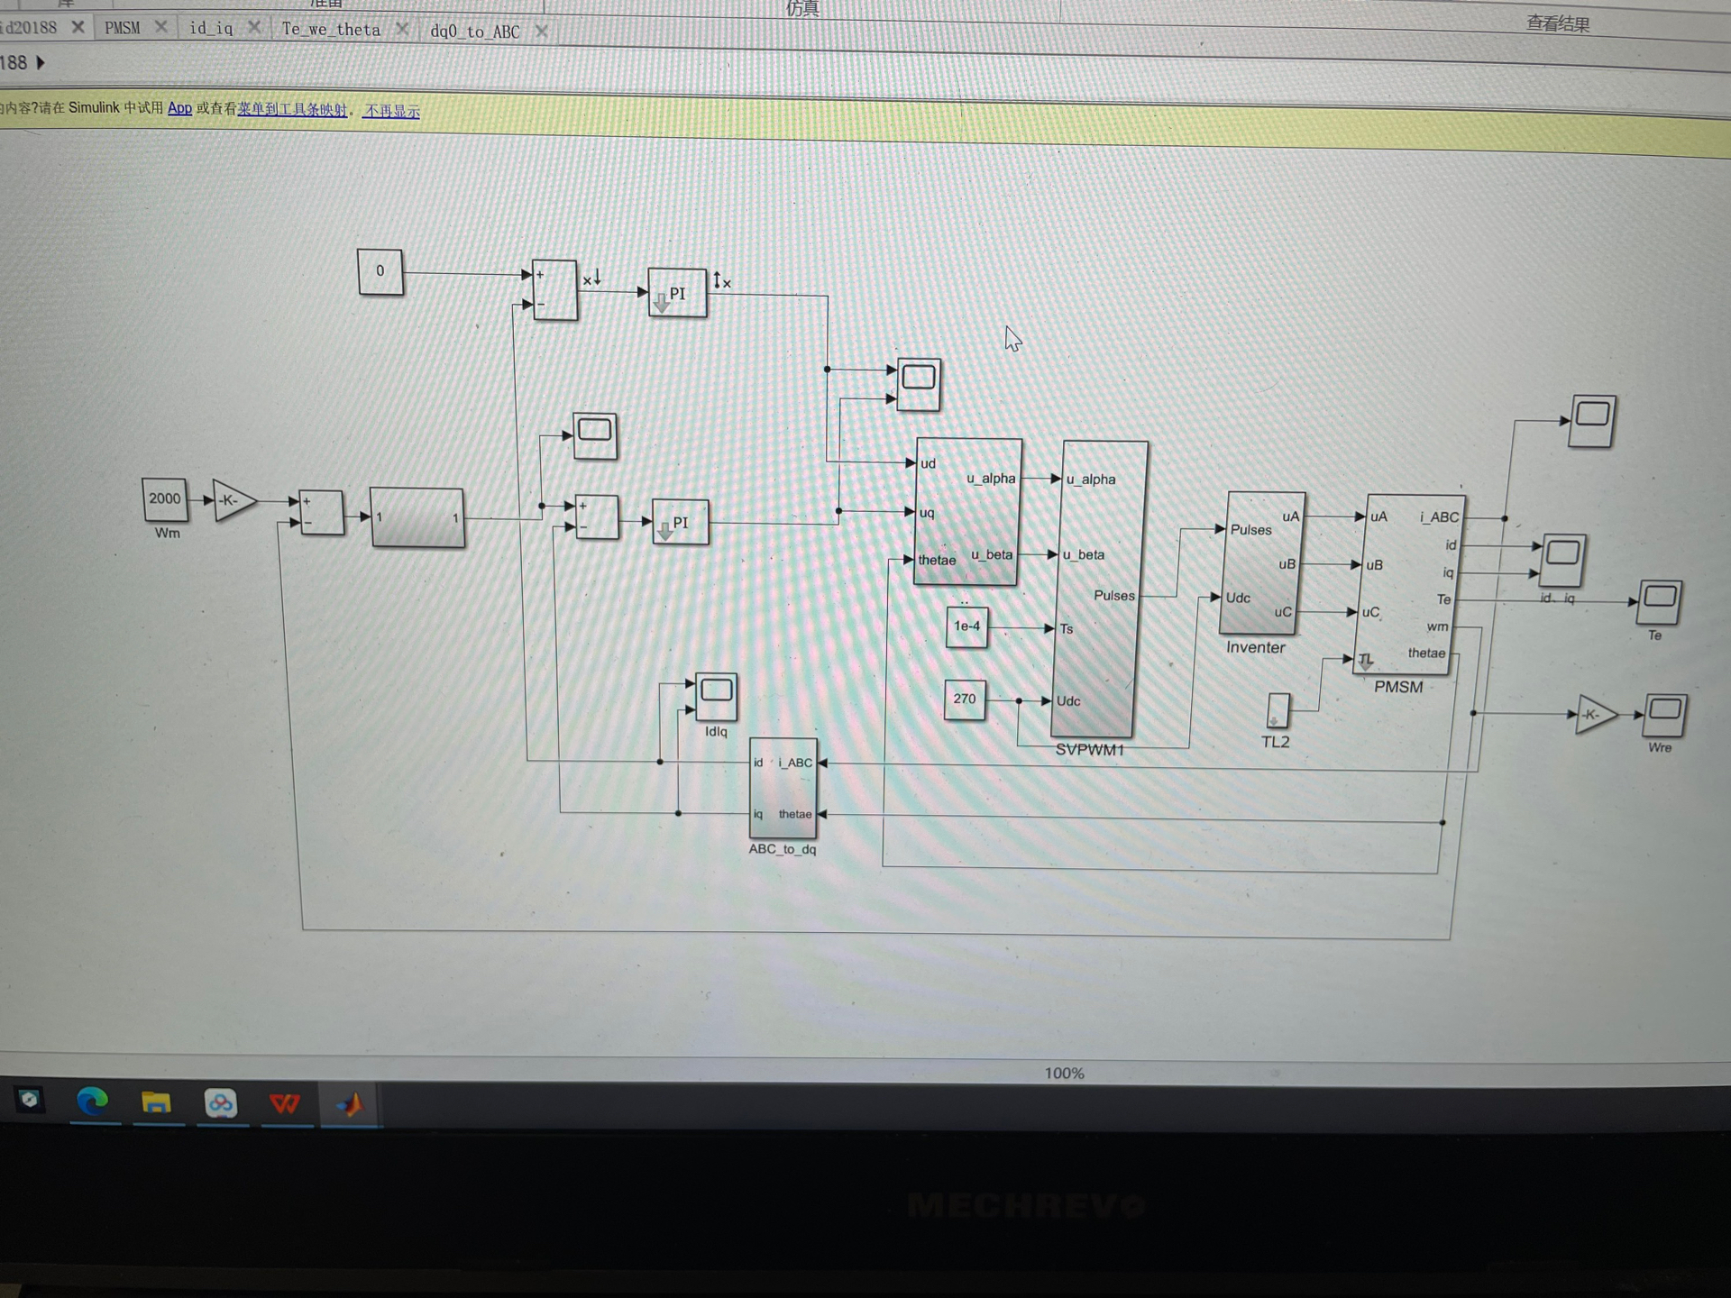Open Microsoft Edge from the taskbar
Viewport: 1731px width, 1298px height.
[x=93, y=1101]
